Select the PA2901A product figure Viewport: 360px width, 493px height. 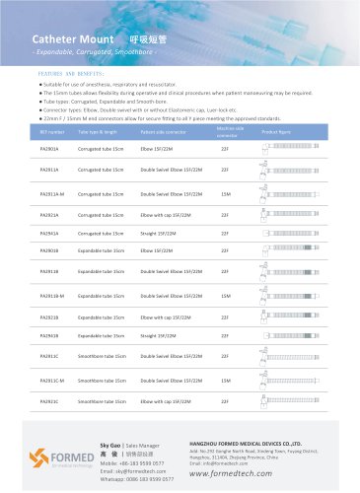click(290, 148)
